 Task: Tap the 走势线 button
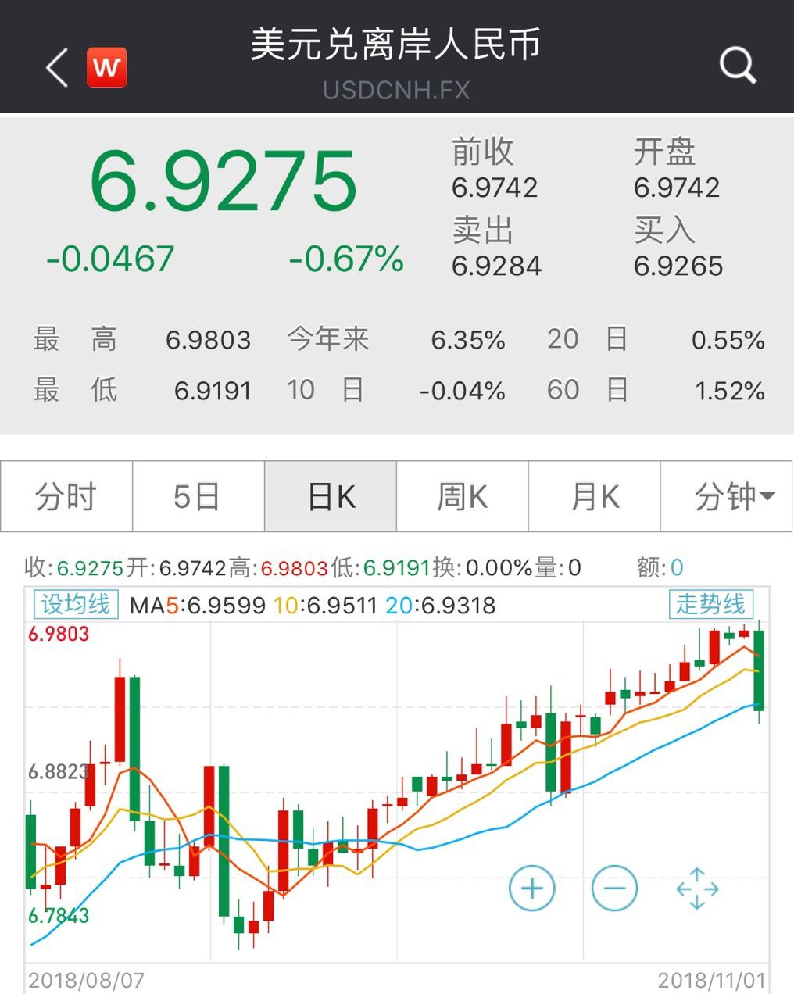point(710,604)
